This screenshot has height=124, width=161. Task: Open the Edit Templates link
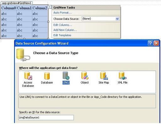(x=62, y=35)
